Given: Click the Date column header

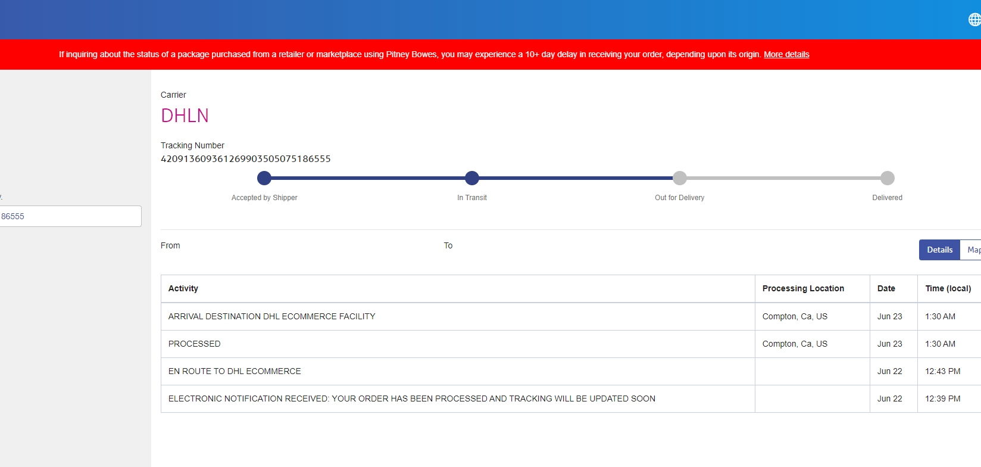Looking at the screenshot, I should (886, 288).
